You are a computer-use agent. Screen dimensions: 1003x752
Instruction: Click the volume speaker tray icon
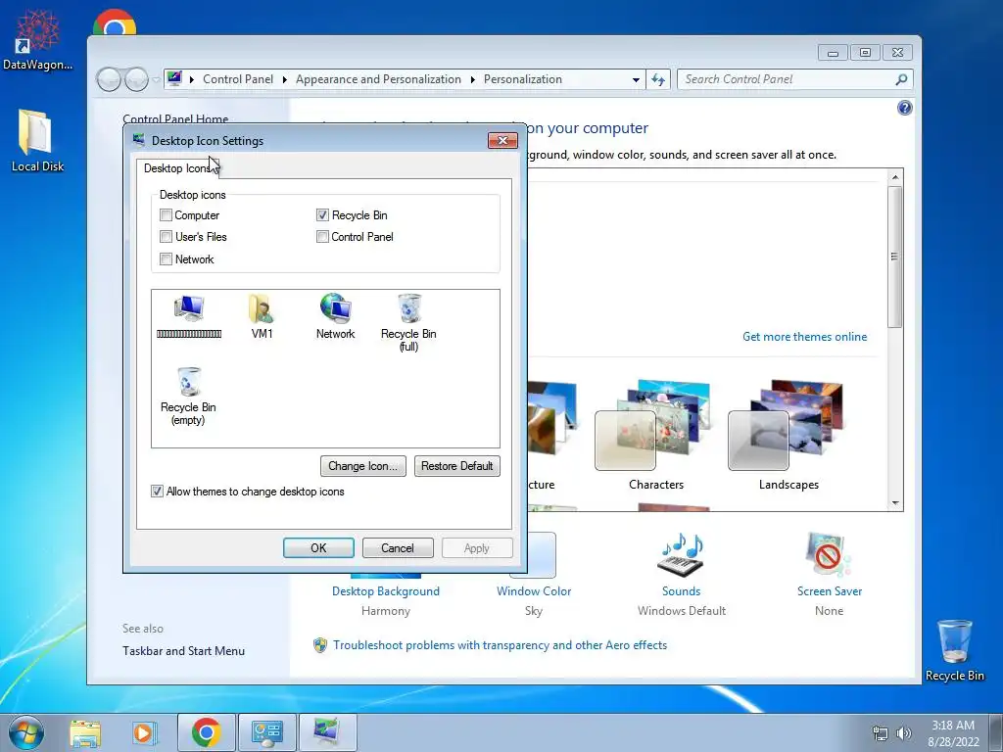(x=903, y=733)
